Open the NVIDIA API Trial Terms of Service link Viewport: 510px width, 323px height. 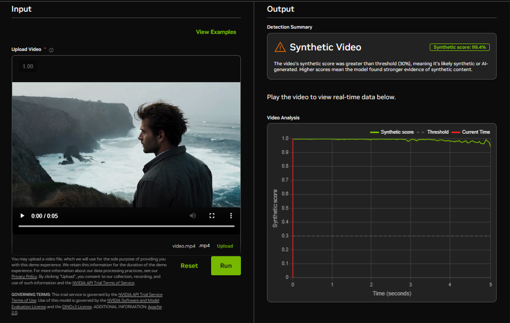(x=103, y=283)
